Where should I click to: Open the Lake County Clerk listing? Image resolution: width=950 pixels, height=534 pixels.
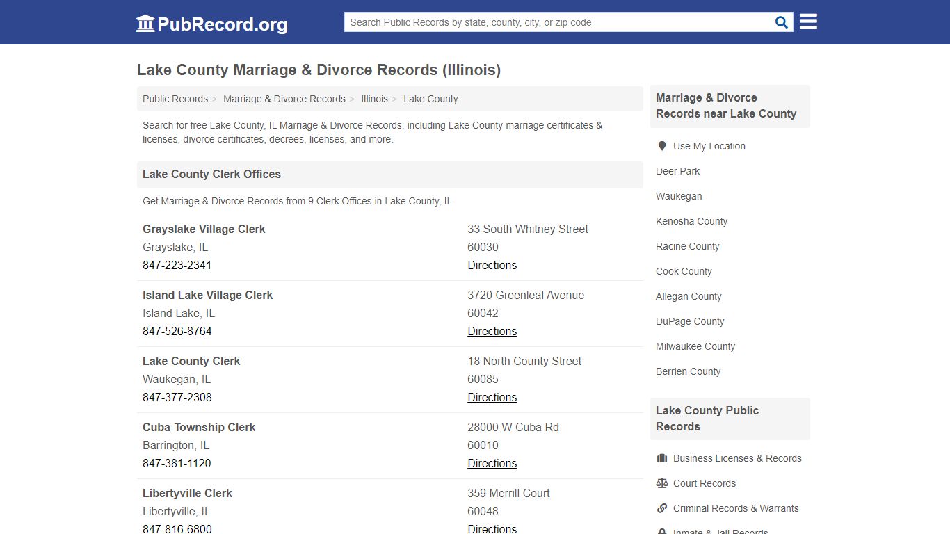click(191, 361)
